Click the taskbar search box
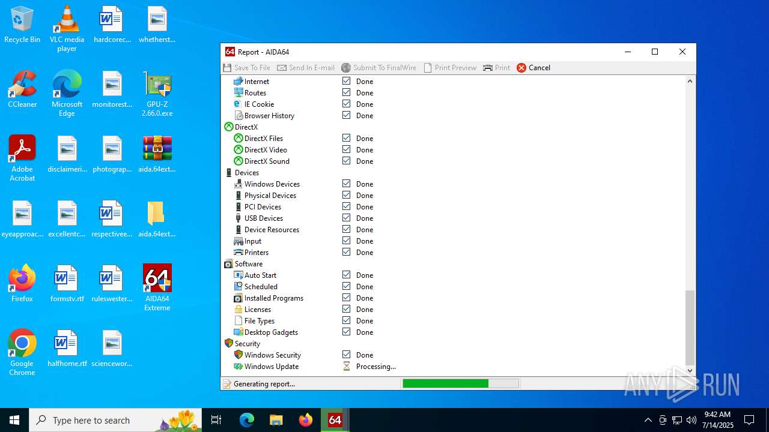Screen dimensions: 769x432 [115, 420]
